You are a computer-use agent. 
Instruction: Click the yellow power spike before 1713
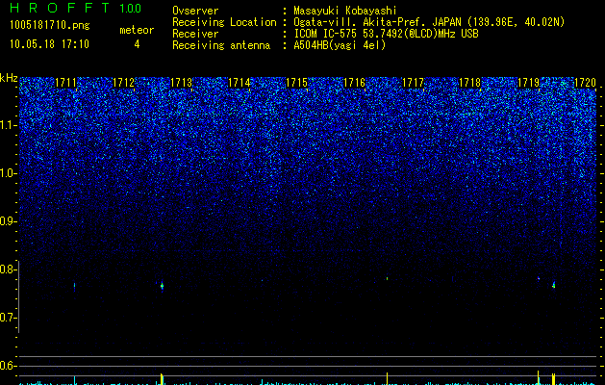click(162, 379)
